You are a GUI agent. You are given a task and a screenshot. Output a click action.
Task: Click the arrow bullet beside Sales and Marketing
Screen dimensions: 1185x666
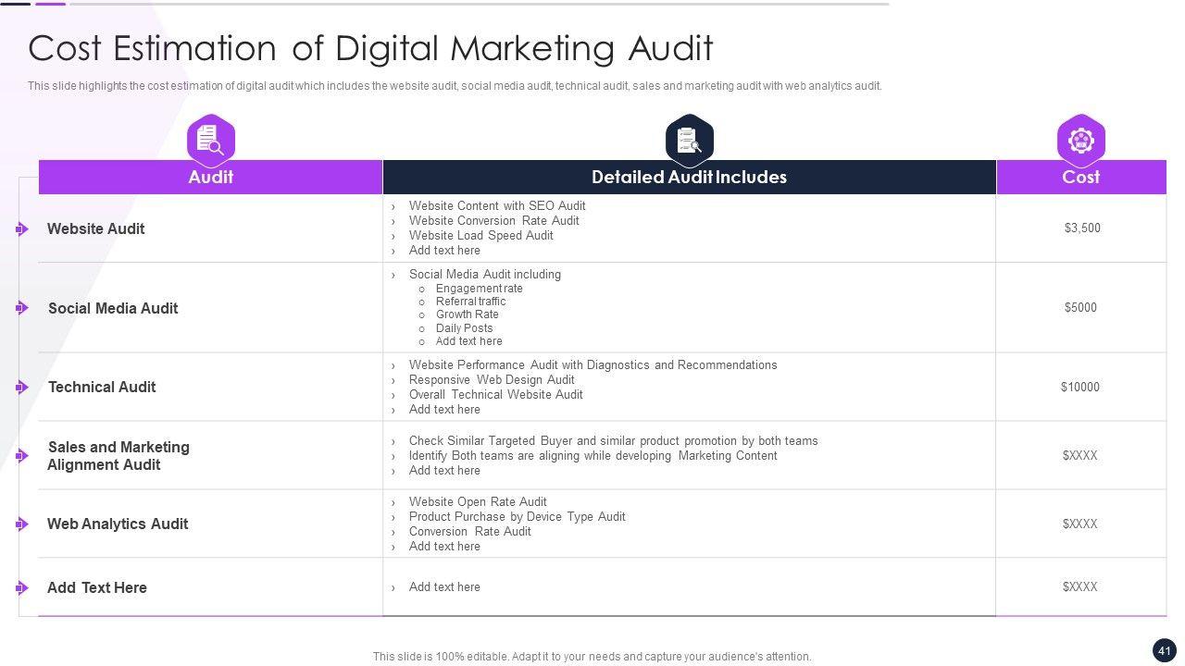[22, 456]
